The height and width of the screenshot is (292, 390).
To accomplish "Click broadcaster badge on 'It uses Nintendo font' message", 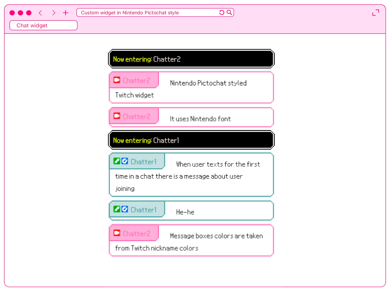I will [117, 116].
